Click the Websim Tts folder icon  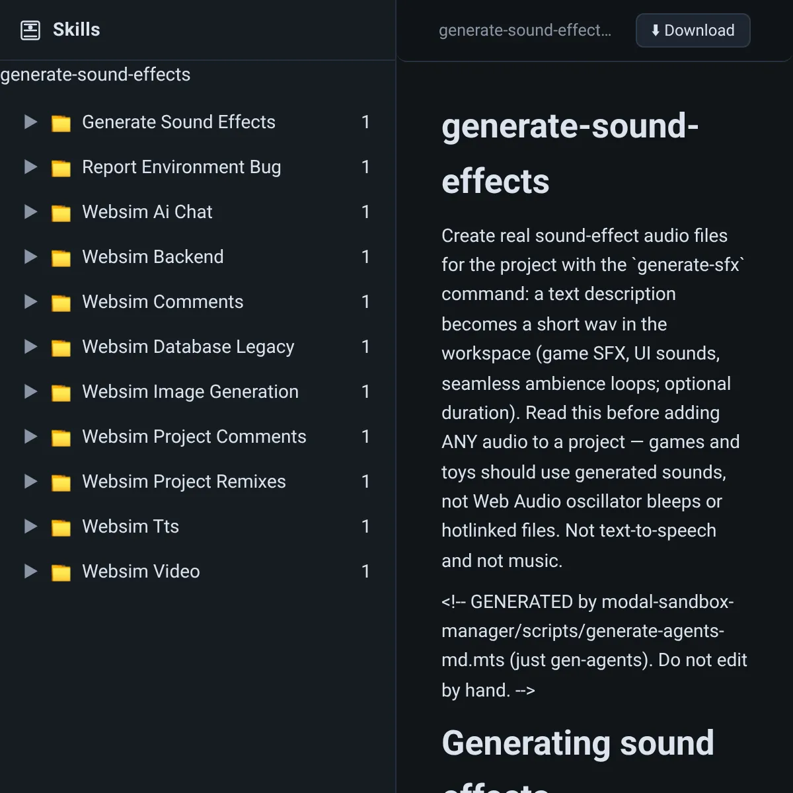coord(61,527)
